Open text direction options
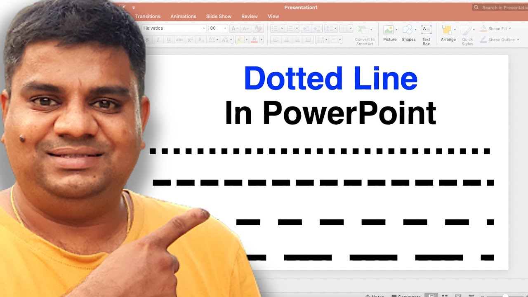 323,40
